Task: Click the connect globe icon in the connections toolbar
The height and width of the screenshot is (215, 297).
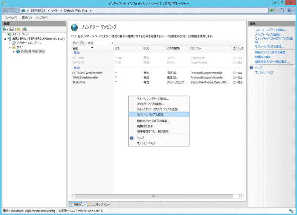Action: [5, 29]
